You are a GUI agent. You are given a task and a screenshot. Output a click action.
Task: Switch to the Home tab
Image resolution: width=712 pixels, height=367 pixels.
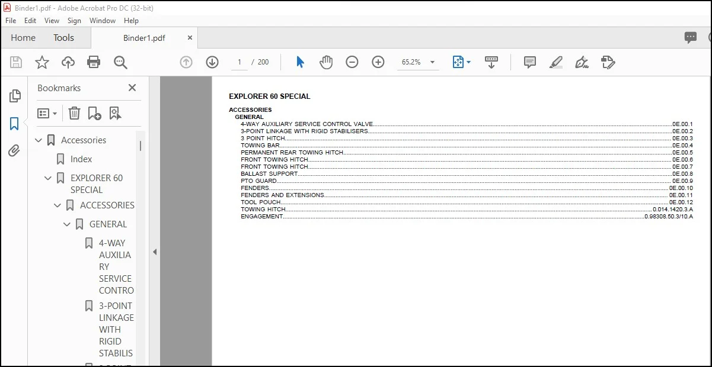click(23, 38)
